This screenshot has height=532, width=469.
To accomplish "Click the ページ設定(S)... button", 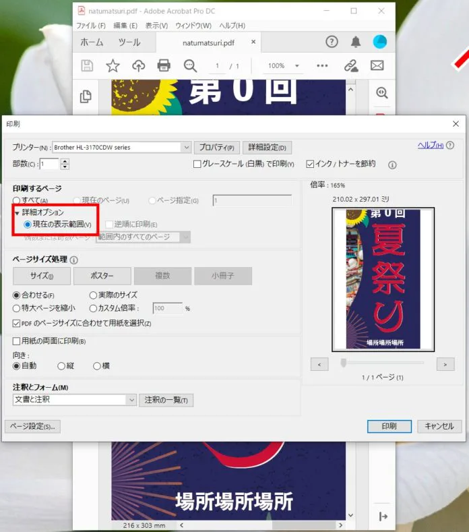I will [32, 427].
